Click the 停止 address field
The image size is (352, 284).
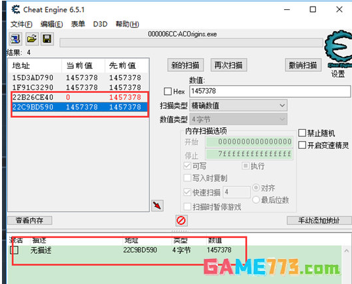(x=249, y=154)
